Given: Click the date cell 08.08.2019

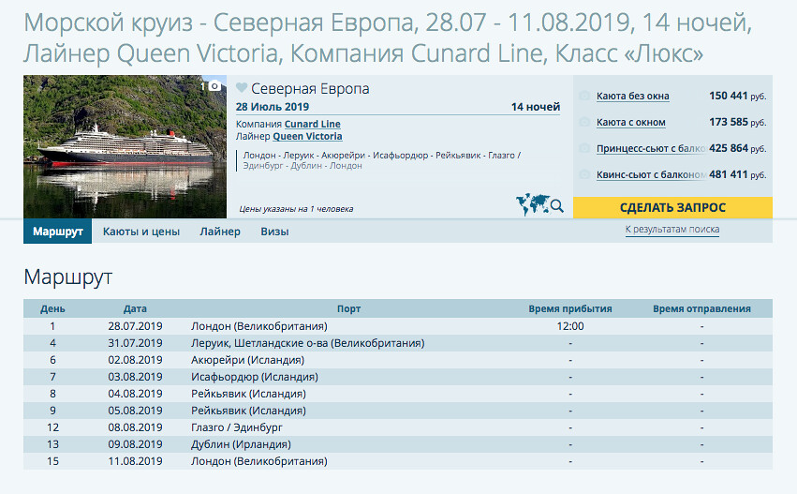Looking at the screenshot, I should (135, 427).
